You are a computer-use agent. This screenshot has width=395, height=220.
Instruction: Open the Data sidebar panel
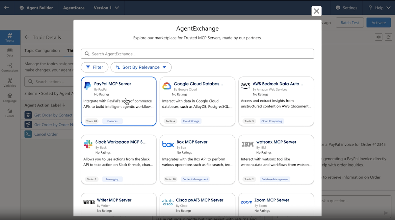(10, 53)
